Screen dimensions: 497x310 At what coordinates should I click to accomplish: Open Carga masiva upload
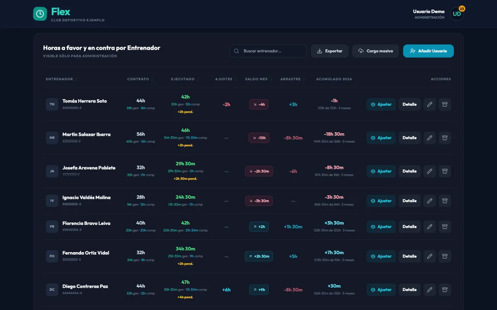(x=376, y=51)
